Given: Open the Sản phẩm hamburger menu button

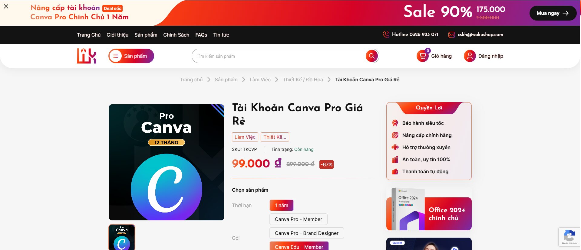Looking at the screenshot, I should pyautogui.click(x=131, y=56).
